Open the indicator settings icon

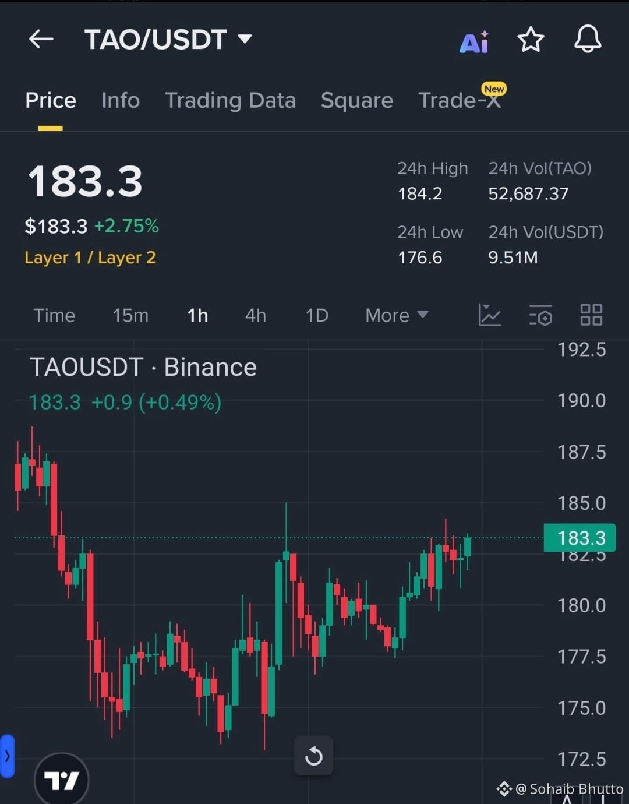coord(540,315)
